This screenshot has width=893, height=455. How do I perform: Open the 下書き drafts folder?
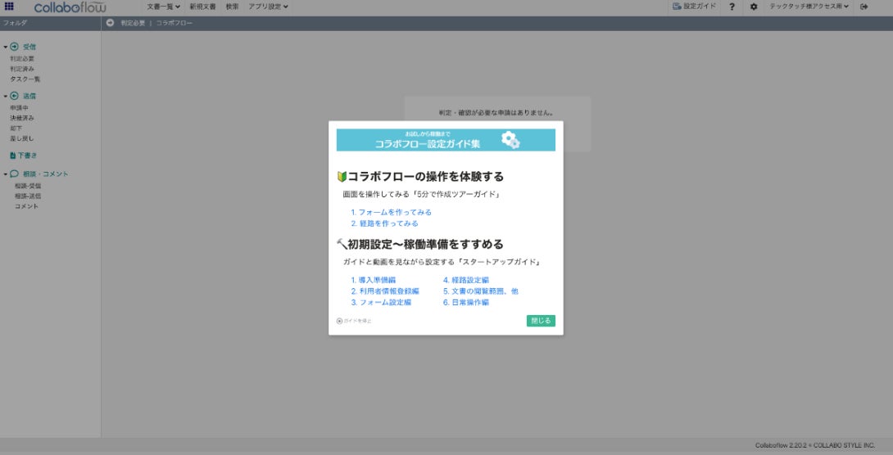pyautogui.click(x=24, y=155)
